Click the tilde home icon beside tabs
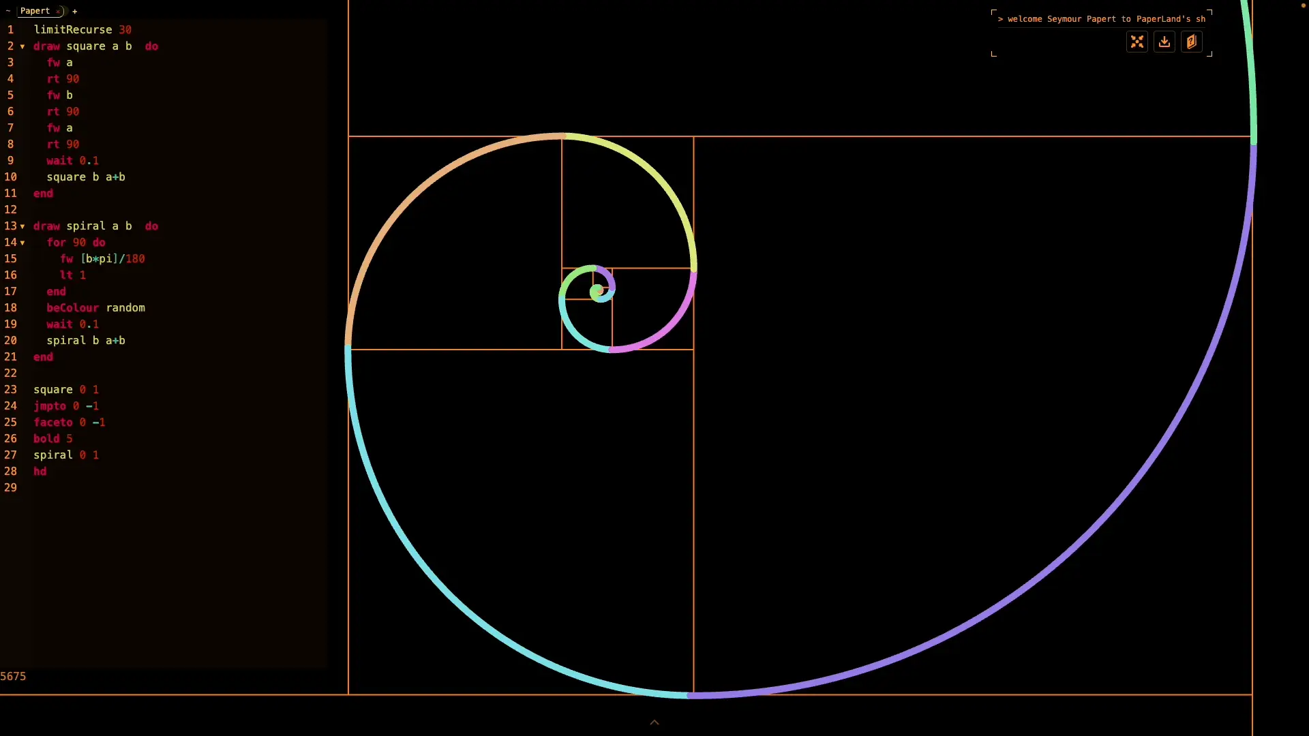The width and height of the screenshot is (1309, 736). [x=8, y=11]
